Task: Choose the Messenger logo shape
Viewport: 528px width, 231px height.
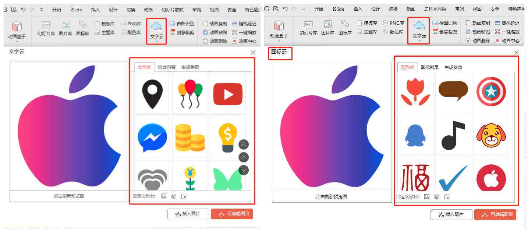Action: point(152,138)
